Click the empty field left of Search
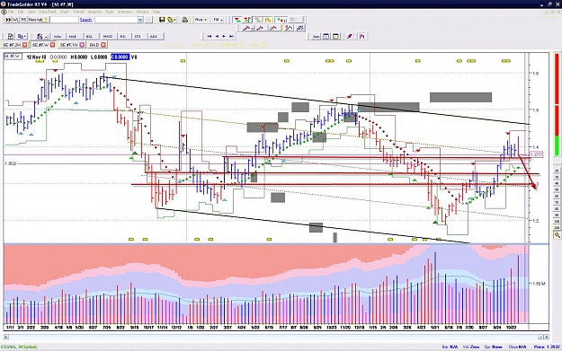The height and width of the screenshot is (351, 562). [x=64, y=20]
